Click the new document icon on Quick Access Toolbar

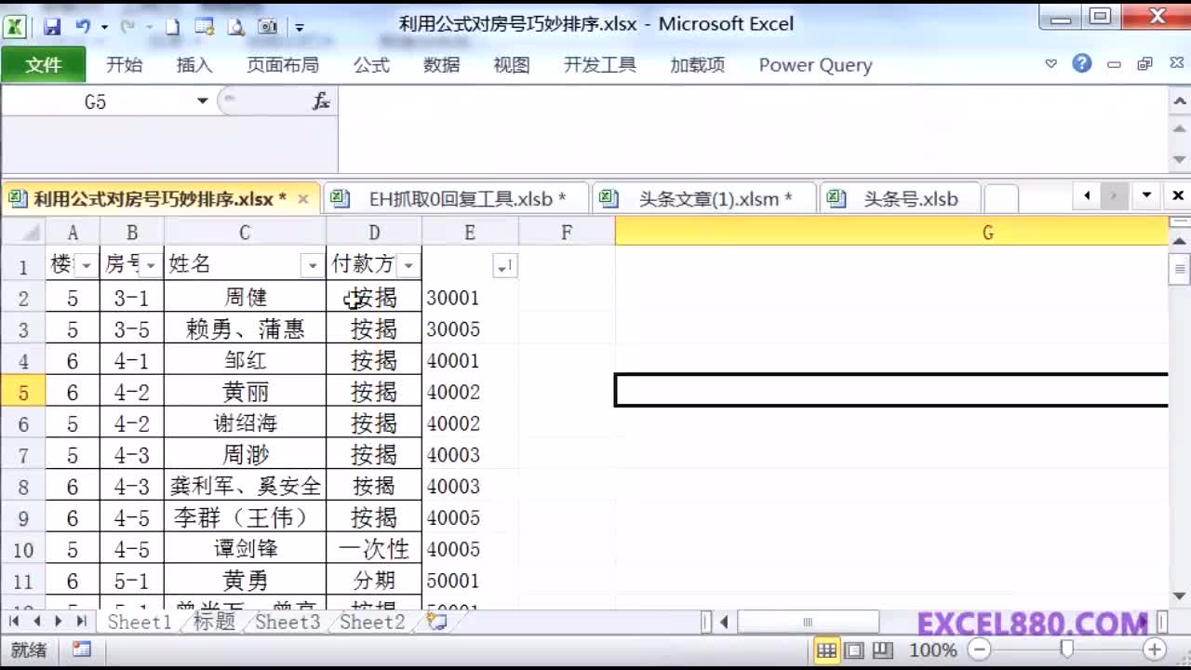click(170, 26)
